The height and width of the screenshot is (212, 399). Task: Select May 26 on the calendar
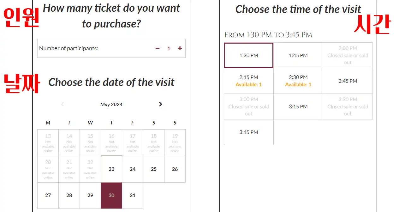point(175,169)
